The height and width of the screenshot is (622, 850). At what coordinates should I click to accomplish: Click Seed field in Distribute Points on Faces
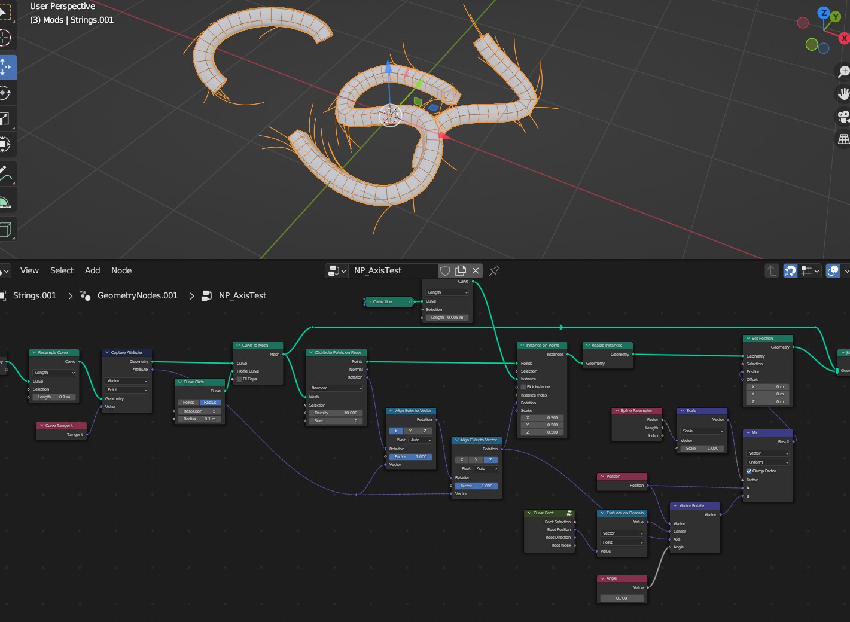(x=336, y=421)
